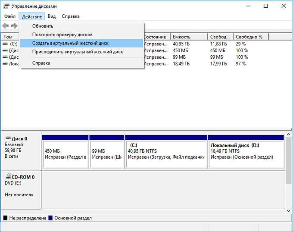Select the 450 МБ partition block
This screenshot has height=232, width=293.
(x=65, y=154)
